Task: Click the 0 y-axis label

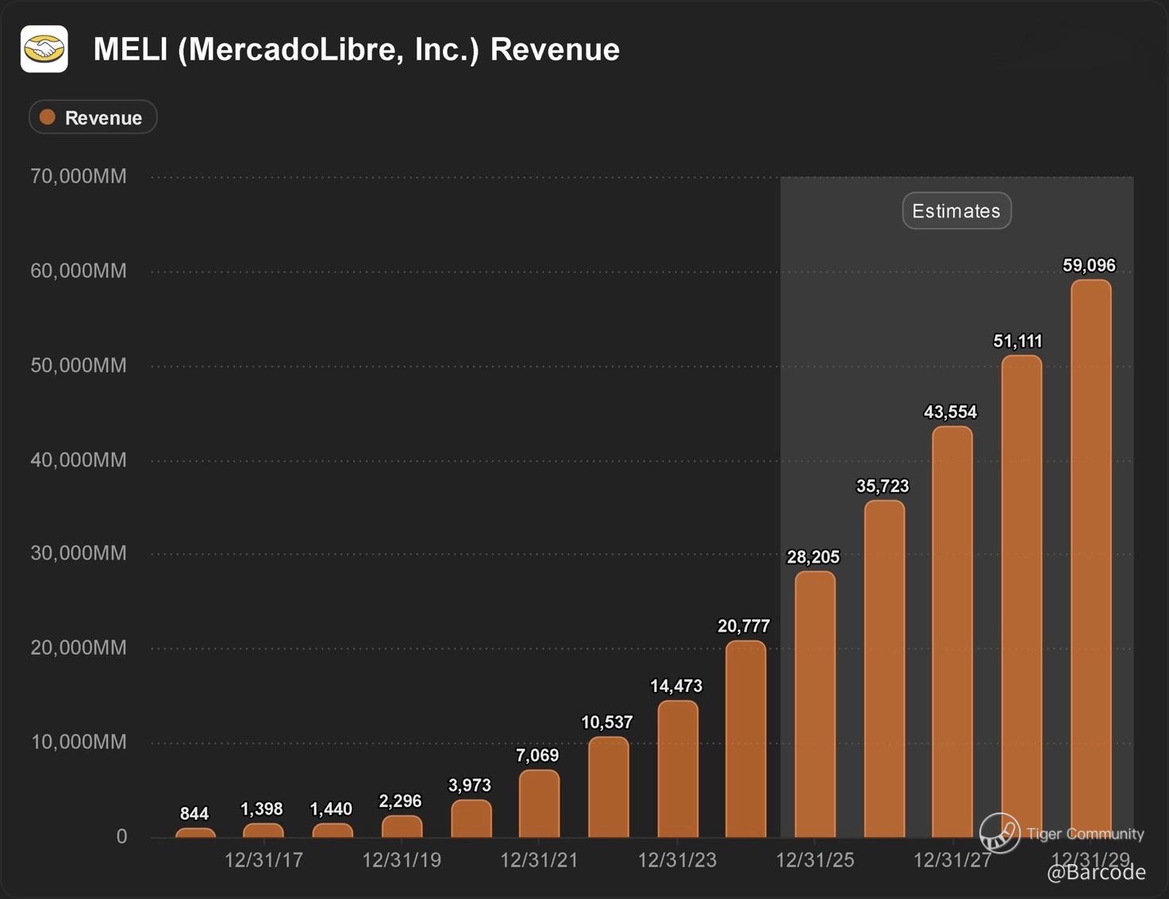Action: [121, 837]
